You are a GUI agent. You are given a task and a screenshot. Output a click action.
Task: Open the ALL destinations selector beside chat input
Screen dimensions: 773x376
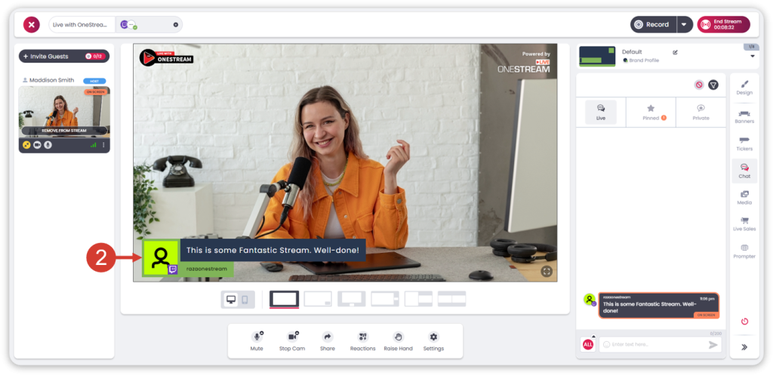[587, 345]
